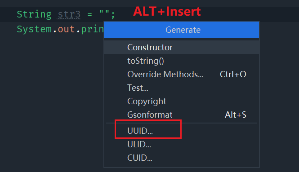Launch the Gsonformat generator

(181, 115)
